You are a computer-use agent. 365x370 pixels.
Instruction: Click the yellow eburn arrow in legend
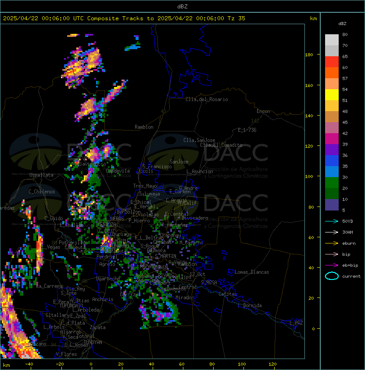coord(332,243)
